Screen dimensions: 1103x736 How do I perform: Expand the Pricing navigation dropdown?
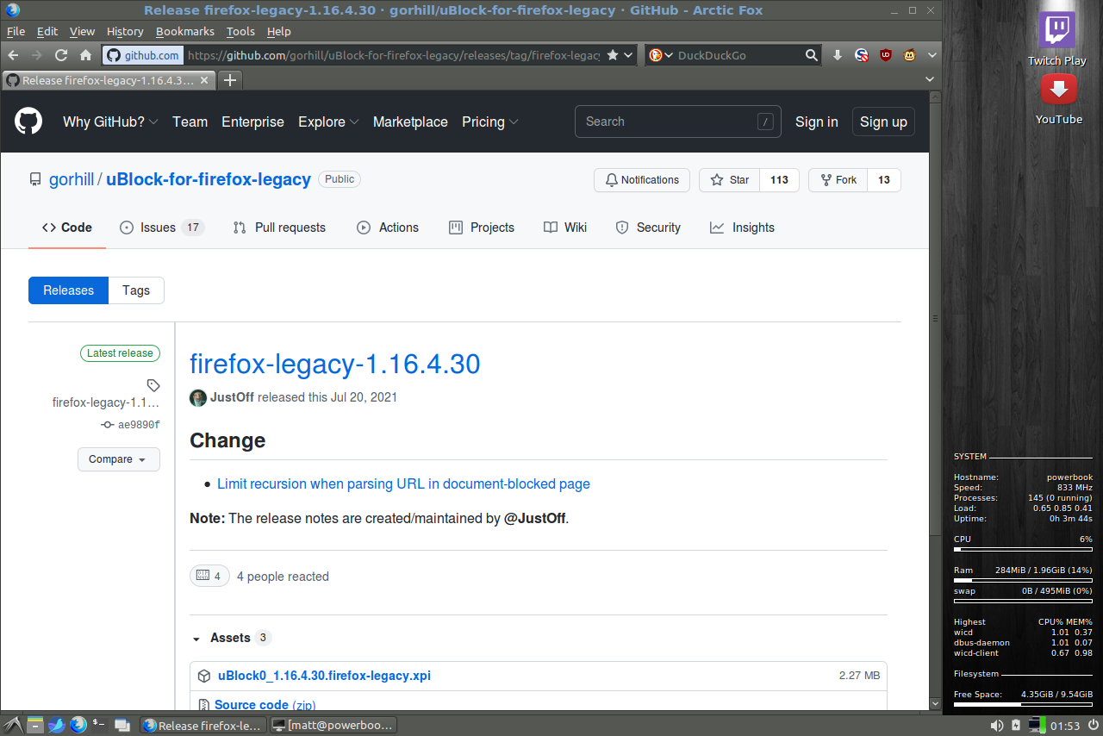tap(490, 122)
